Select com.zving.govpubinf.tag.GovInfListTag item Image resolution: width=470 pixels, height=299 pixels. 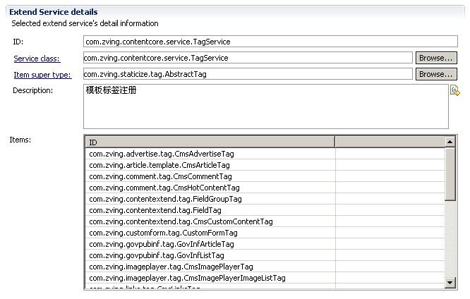click(156, 255)
